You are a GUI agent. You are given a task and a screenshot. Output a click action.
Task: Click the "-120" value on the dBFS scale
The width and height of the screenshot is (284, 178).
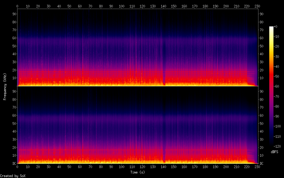pos(277,146)
